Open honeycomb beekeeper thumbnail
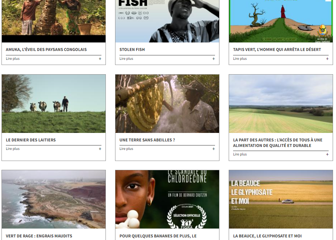The height and width of the screenshot is (240, 336). pos(167,104)
